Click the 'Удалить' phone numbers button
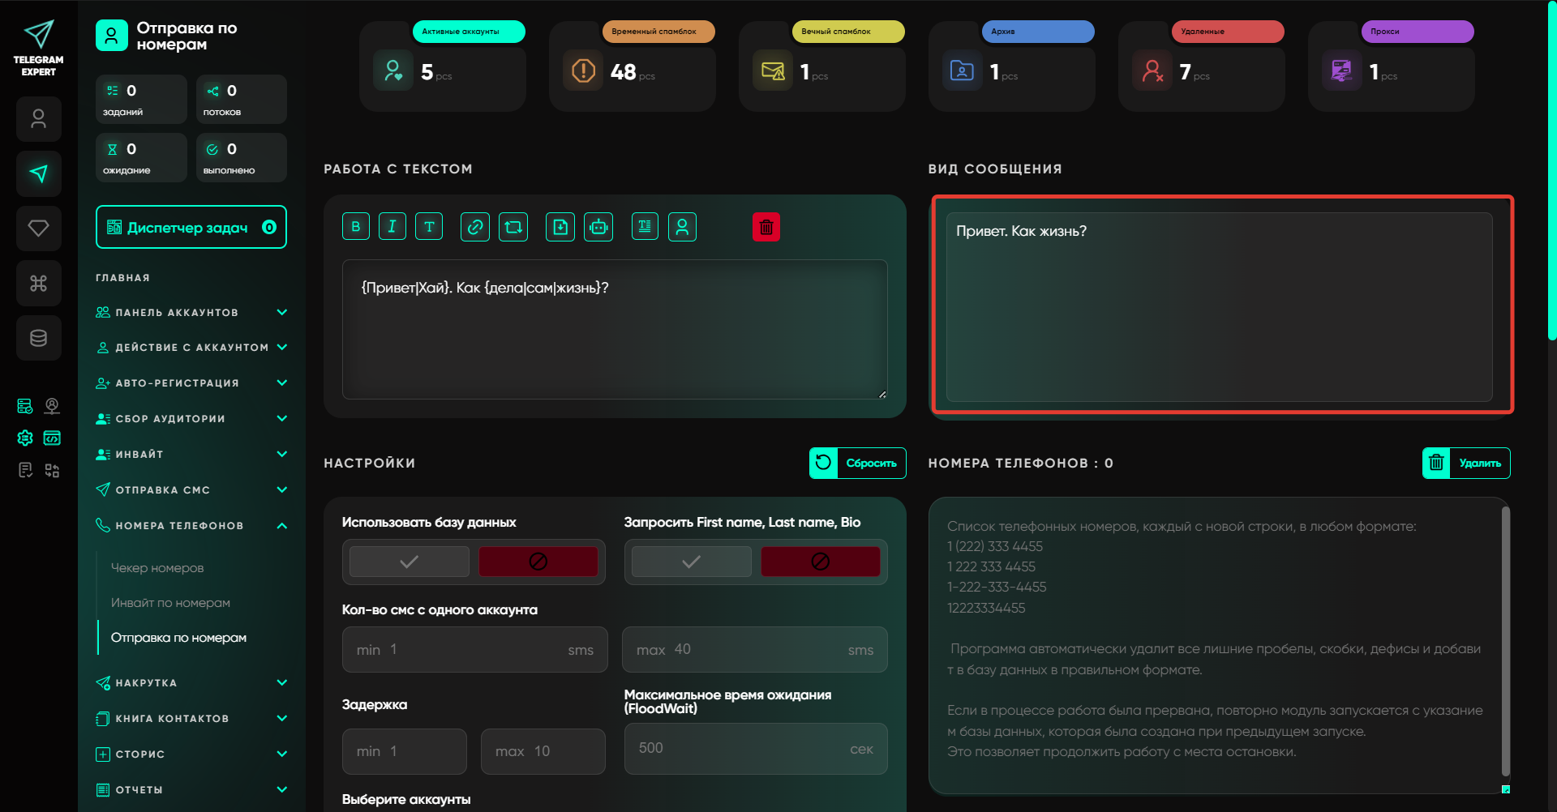This screenshot has width=1557, height=812. 1466,464
